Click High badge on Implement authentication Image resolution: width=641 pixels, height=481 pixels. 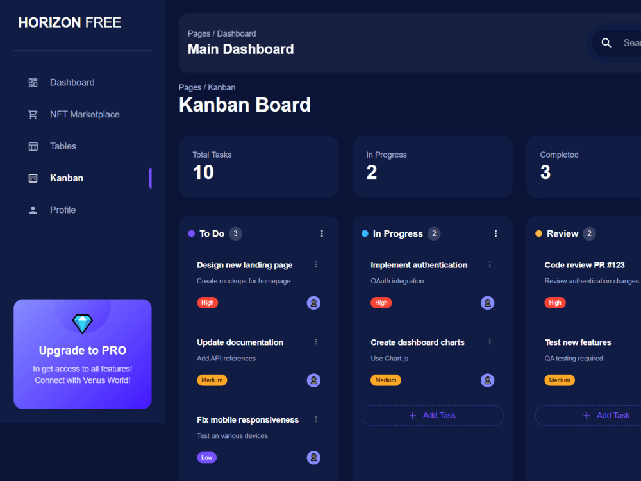(x=381, y=303)
